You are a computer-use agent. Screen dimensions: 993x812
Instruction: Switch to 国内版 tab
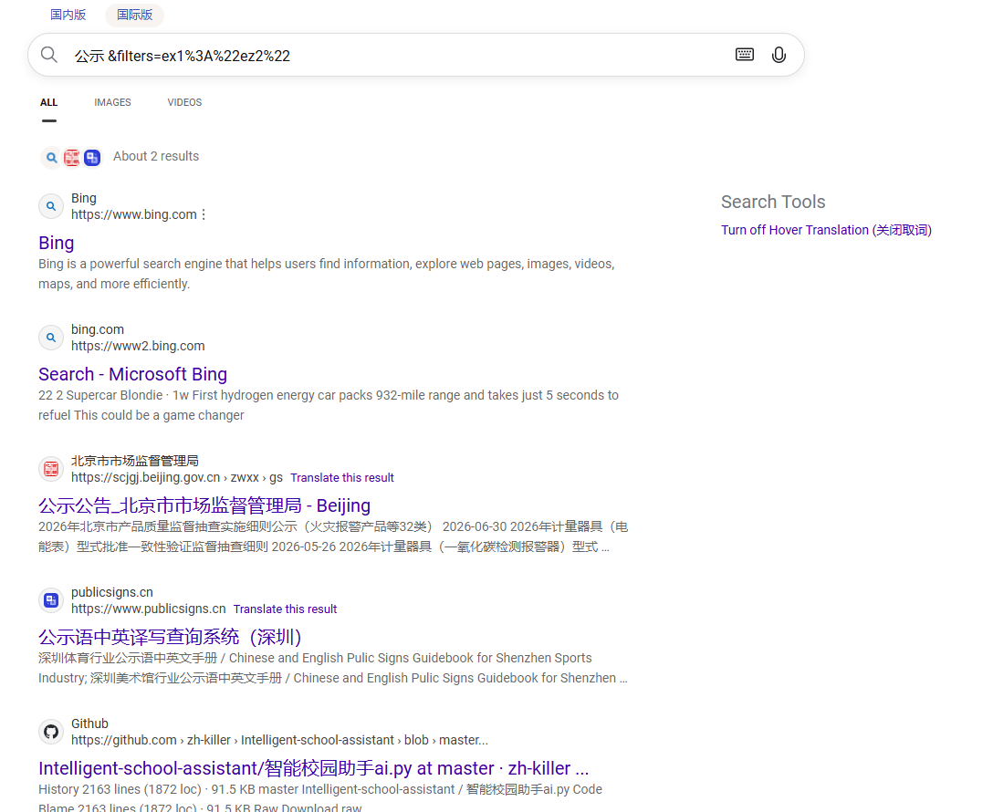click(68, 15)
